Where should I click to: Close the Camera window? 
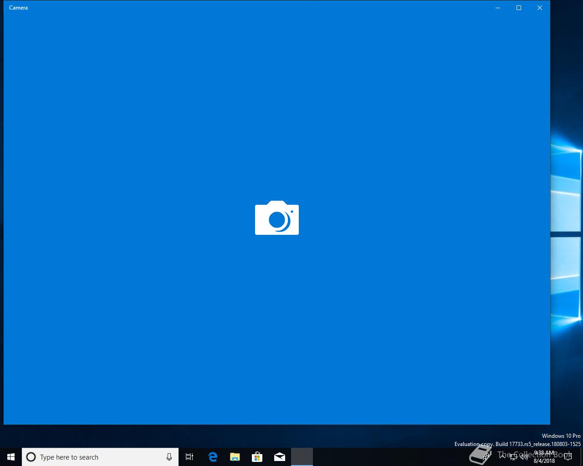[x=540, y=8]
